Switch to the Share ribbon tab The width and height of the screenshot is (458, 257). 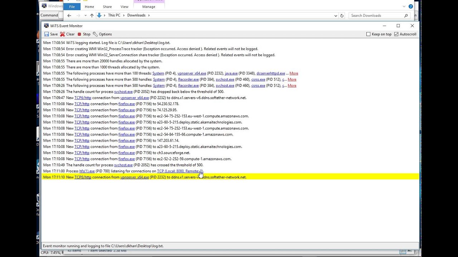point(107,7)
